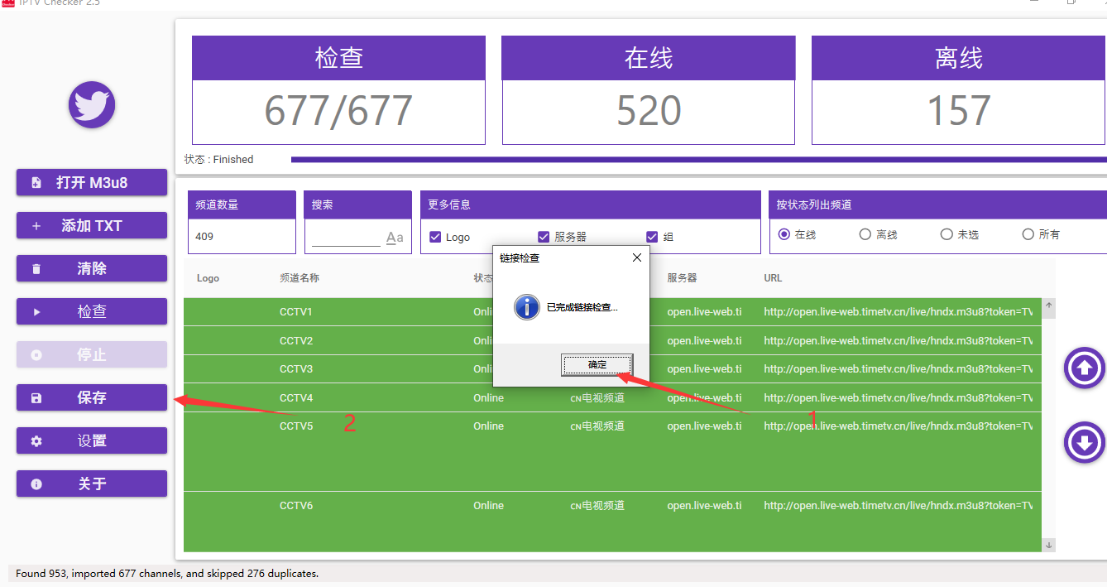This screenshot has width=1107, height=587.
Task: Sort by the 服务器 column header
Action: 683,278
